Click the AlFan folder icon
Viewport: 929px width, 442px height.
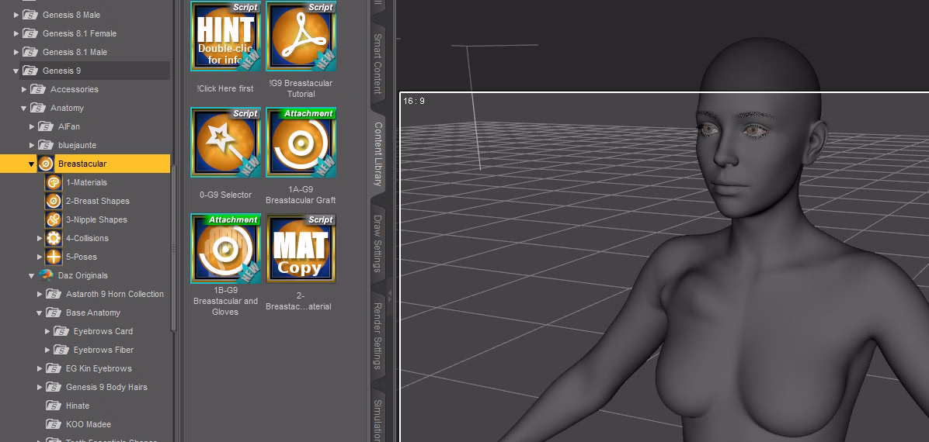(x=46, y=126)
